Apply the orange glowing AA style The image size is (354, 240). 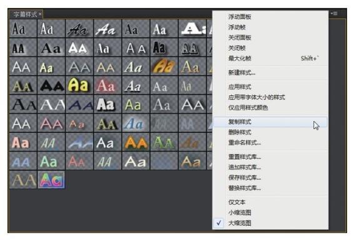[x=136, y=142]
